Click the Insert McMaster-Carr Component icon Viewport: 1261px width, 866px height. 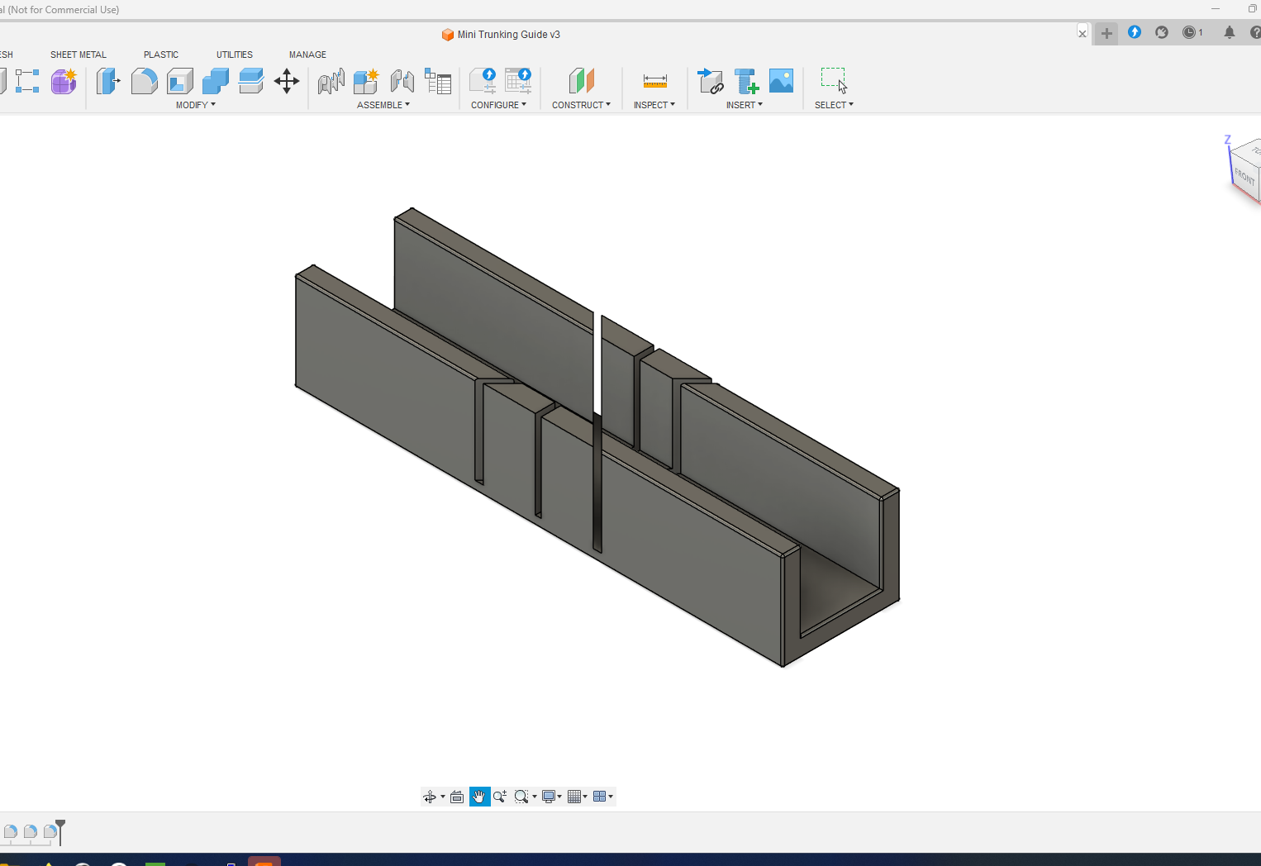746,81
